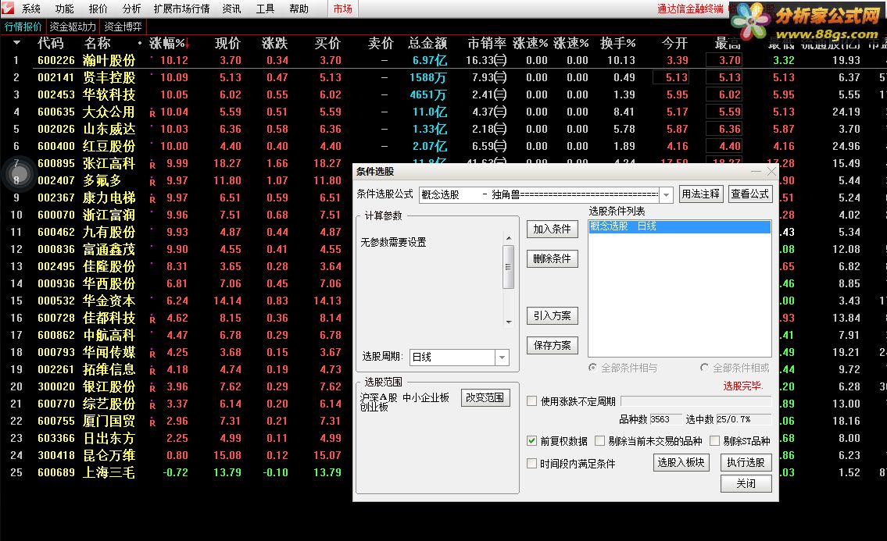Image resolution: width=887 pixels, height=541 pixels.
Task: Sort by 市销率 column header
Action: pos(487,44)
